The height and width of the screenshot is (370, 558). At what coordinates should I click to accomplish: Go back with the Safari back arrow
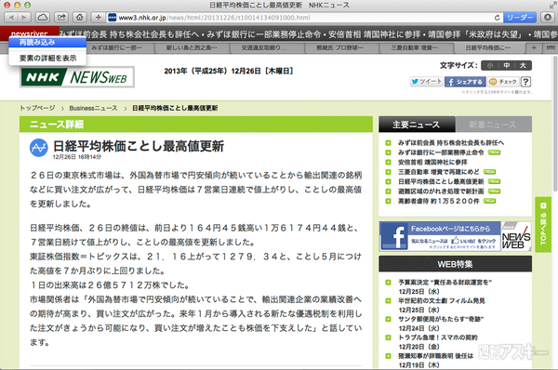pyautogui.click(x=10, y=17)
